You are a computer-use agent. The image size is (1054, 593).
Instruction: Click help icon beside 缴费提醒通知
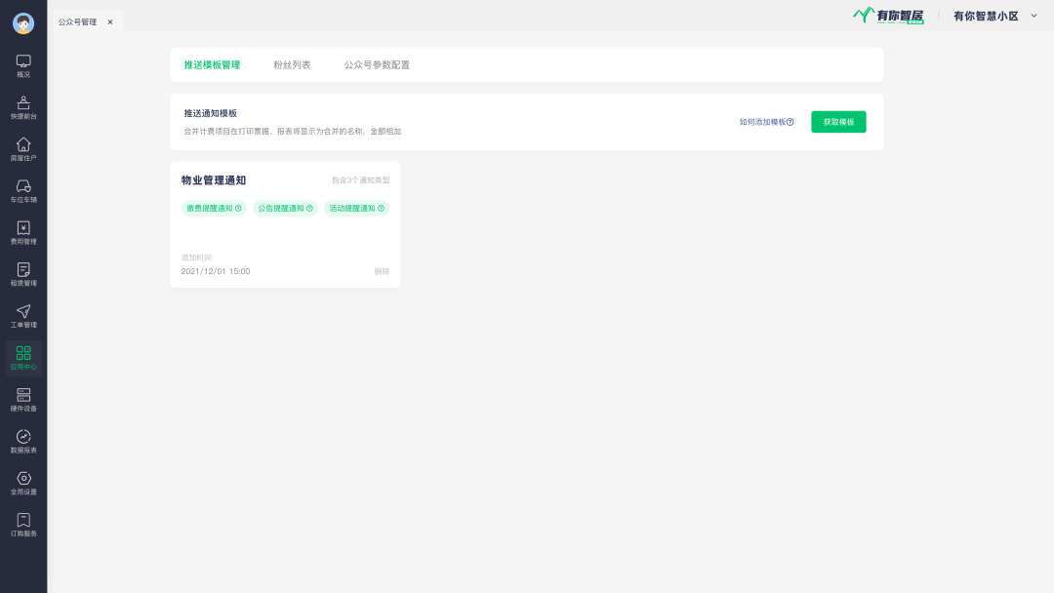tap(238, 208)
